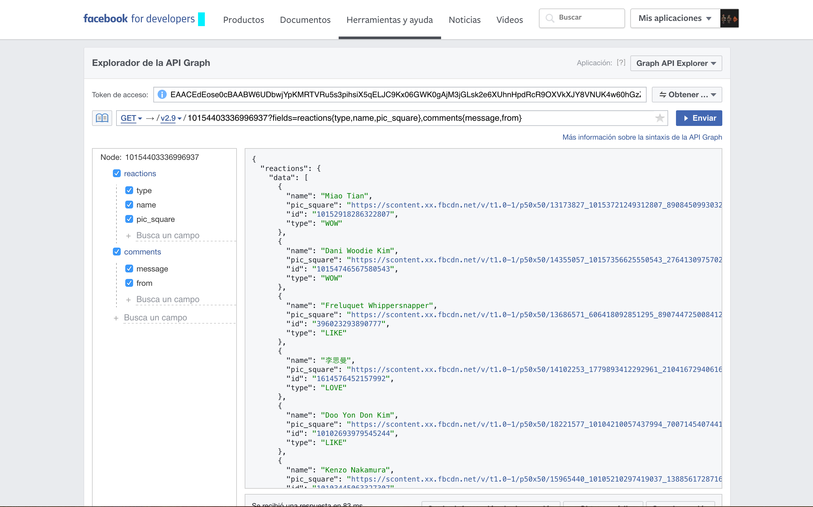Open the Obtener token dropdown

pos(687,95)
